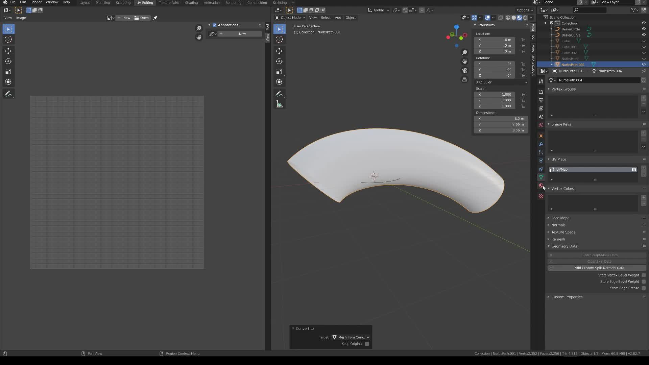Open the Object Mode dropdown
The image size is (649, 365).
[290, 18]
